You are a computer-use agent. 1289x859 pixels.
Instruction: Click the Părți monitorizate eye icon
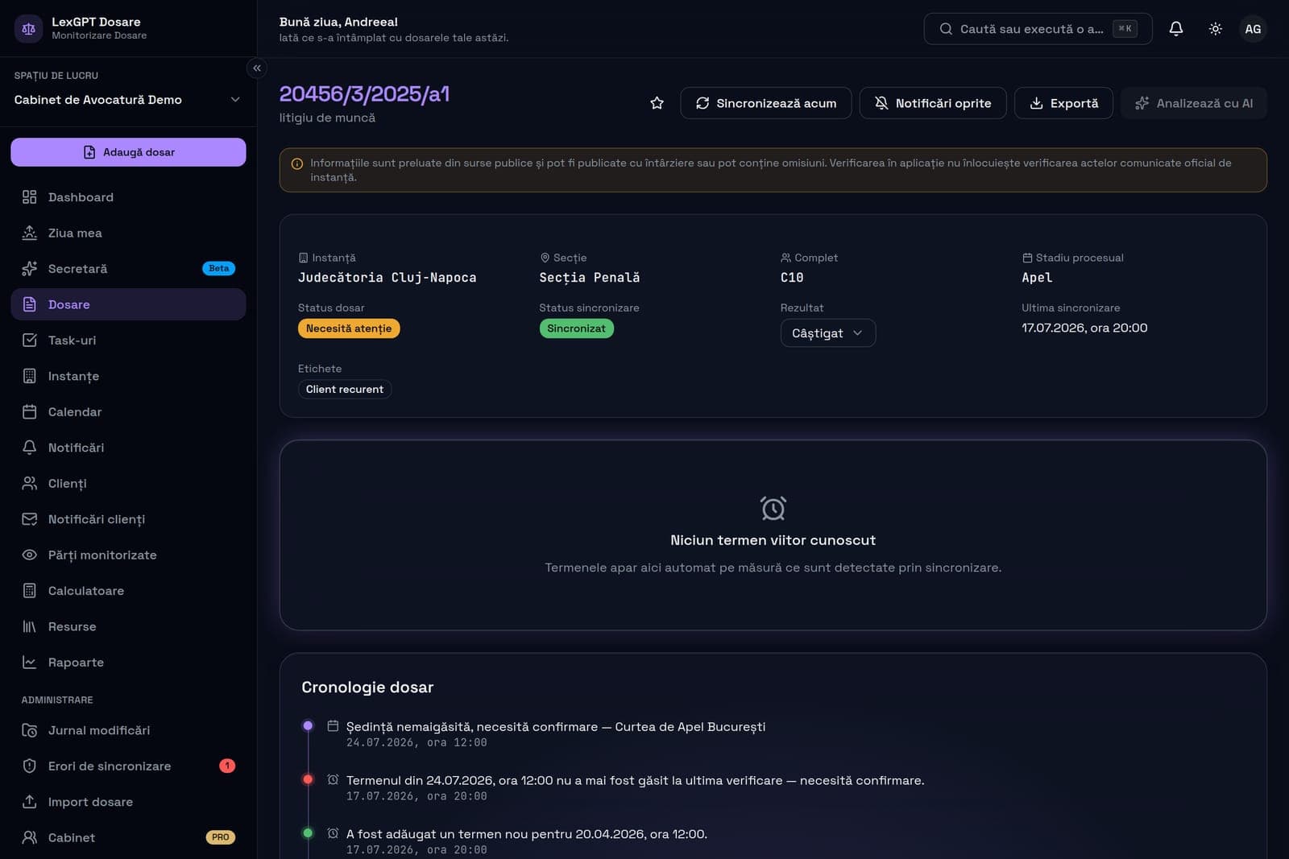pos(30,555)
